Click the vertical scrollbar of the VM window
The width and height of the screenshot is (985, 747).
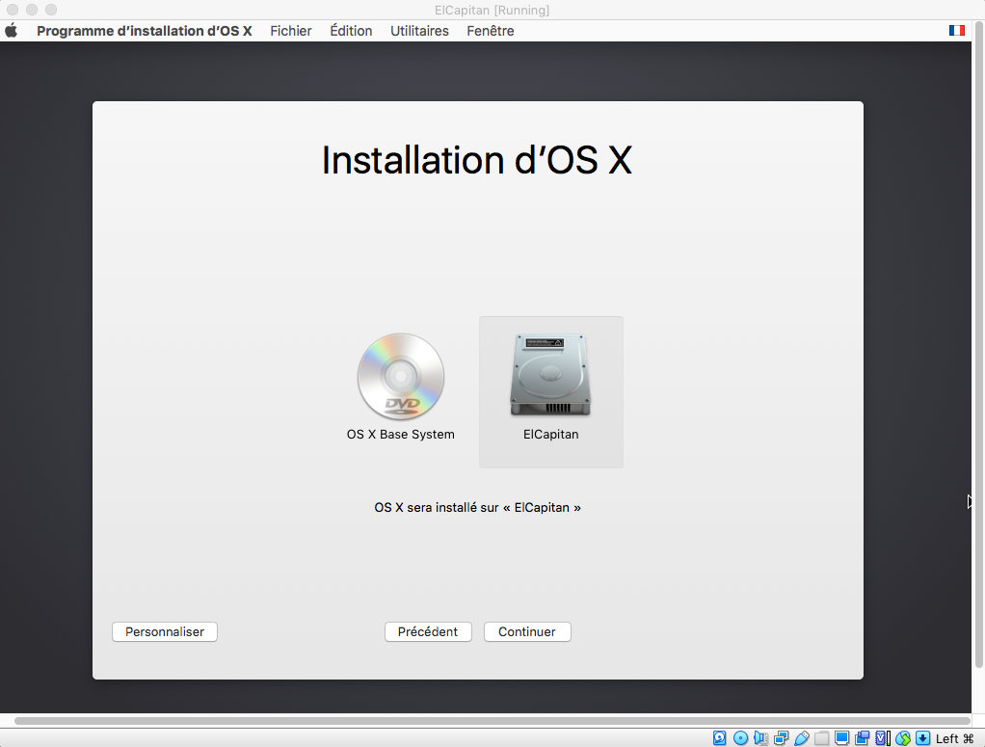click(978, 344)
